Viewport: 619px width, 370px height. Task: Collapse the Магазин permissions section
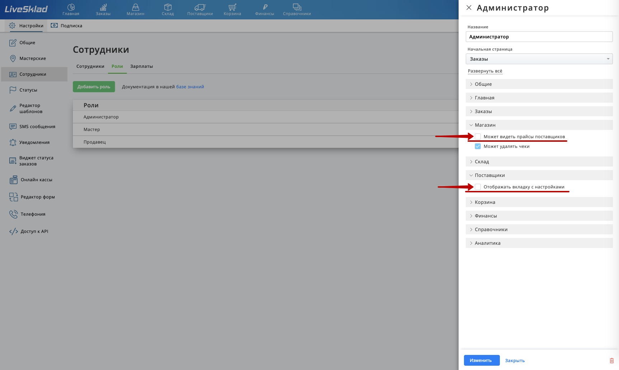539,125
